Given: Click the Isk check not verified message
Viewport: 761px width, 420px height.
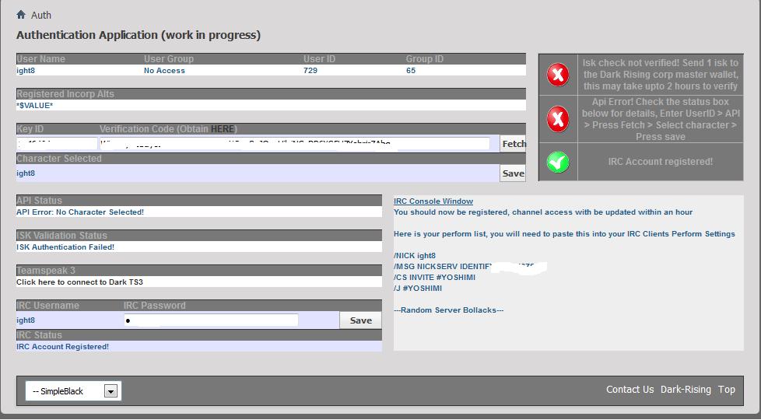Looking at the screenshot, I should click(660, 75).
